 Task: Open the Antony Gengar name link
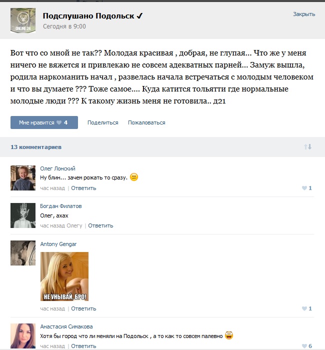point(58,244)
